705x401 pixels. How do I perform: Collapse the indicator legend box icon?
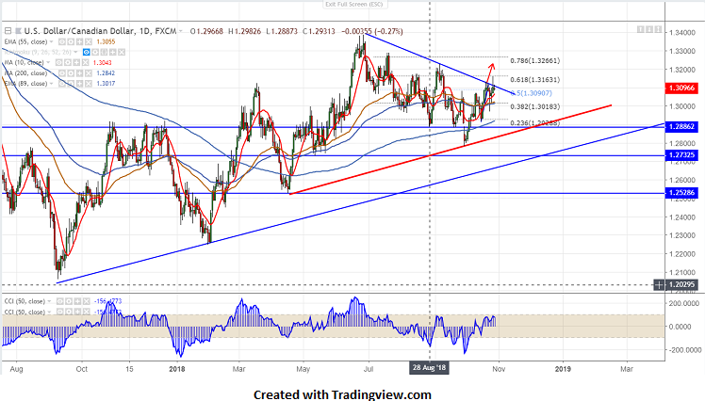(8, 31)
